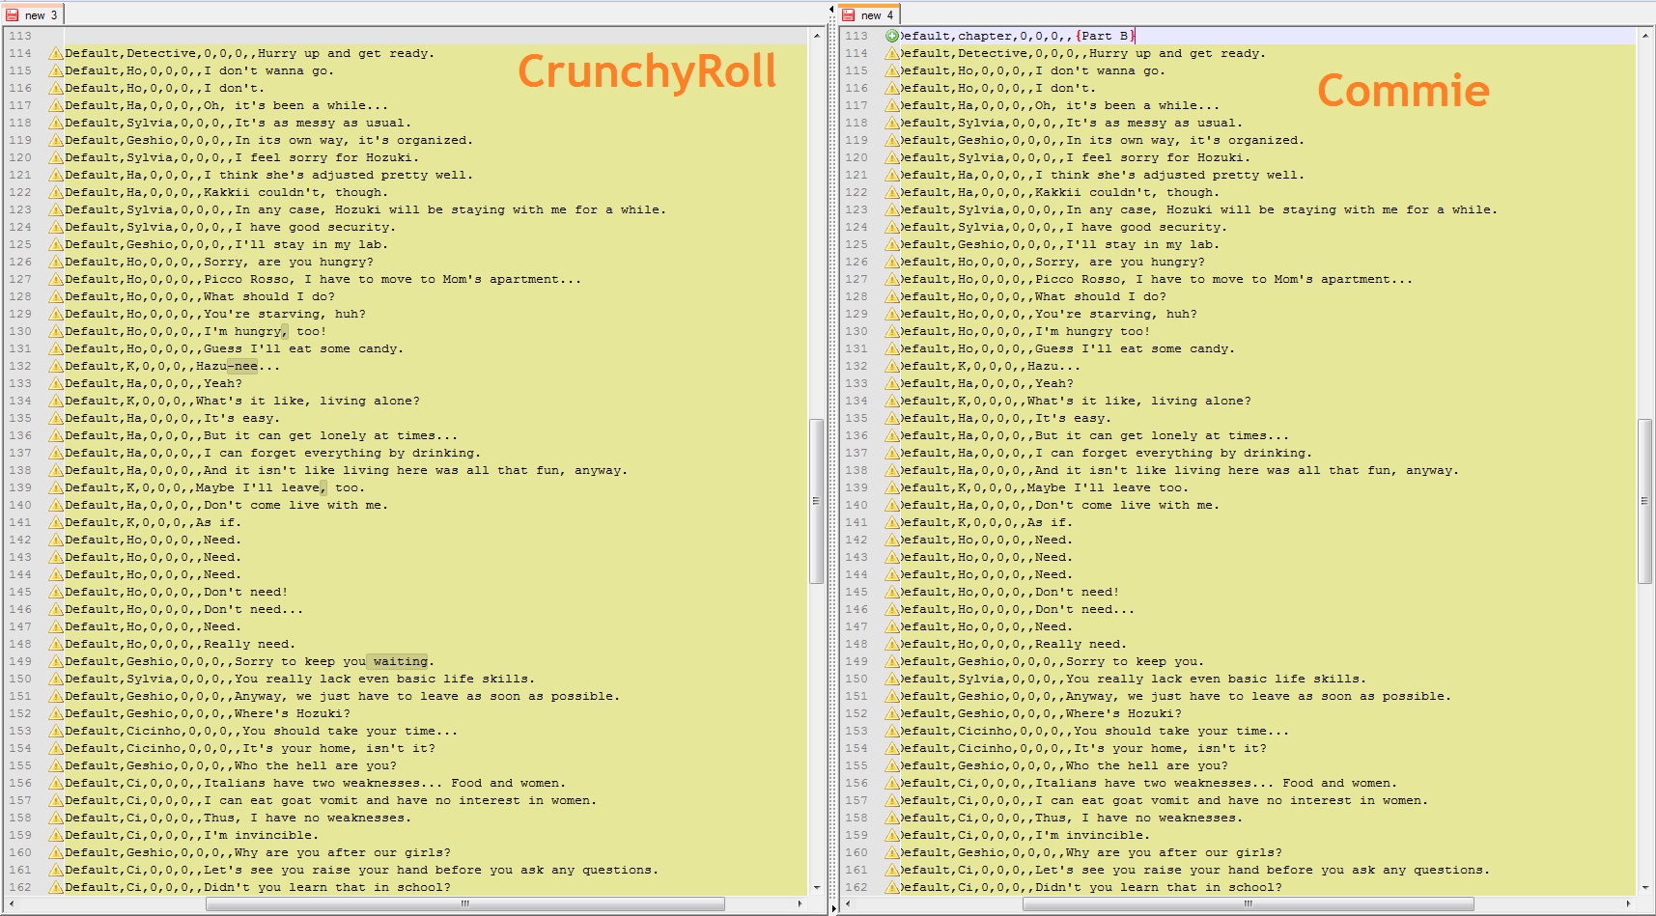The width and height of the screenshot is (1656, 916).
Task: Click the warning icon on line 130 in new 4
Action: click(x=892, y=331)
